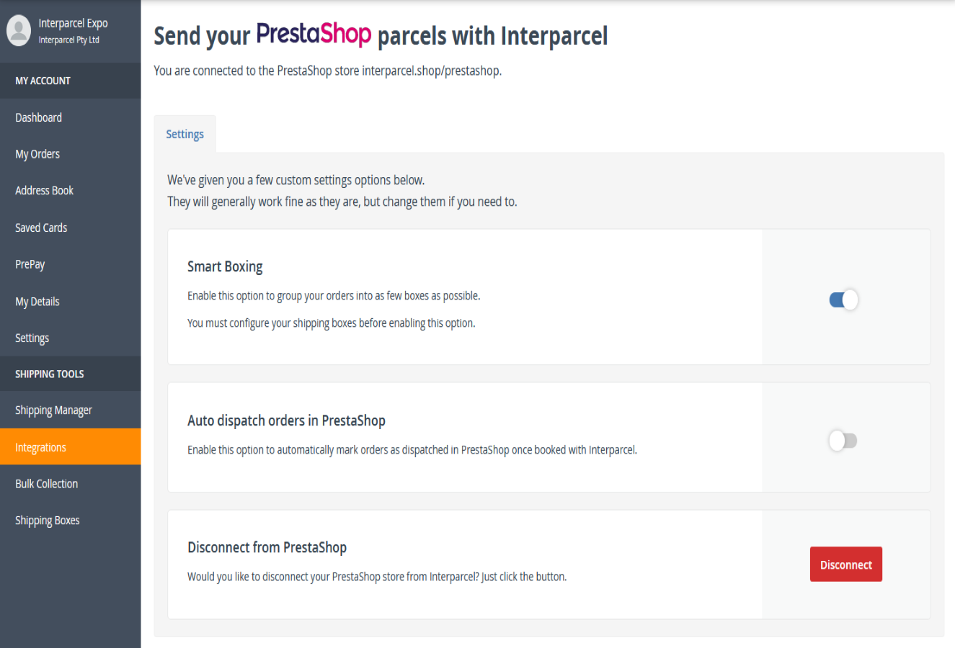Open My Orders in the sidebar
The image size is (955, 648).
(36, 153)
